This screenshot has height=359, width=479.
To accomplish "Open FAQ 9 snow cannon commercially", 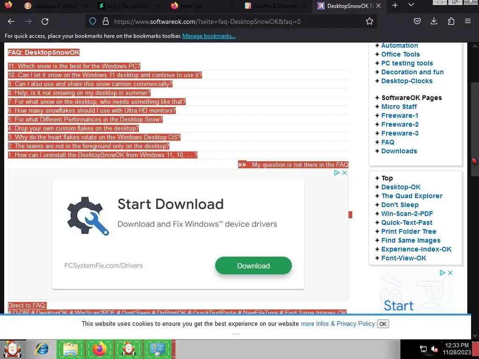I will [90, 84].
